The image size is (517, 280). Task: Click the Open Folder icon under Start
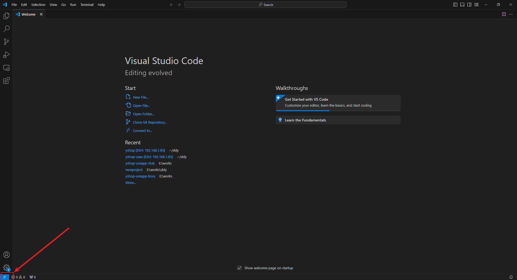click(x=128, y=114)
